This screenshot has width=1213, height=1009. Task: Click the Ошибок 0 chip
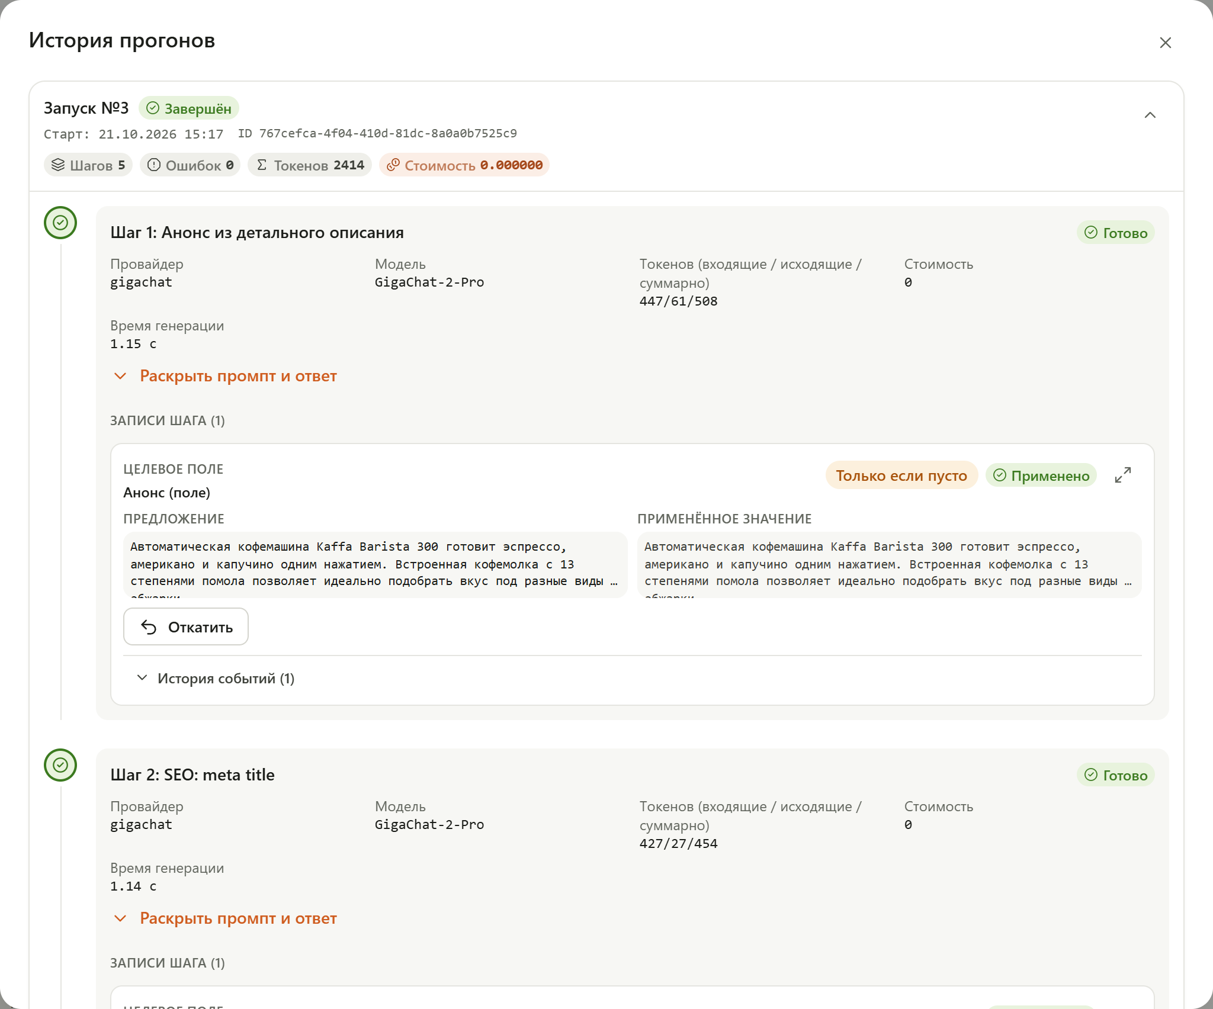pyautogui.click(x=190, y=165)
